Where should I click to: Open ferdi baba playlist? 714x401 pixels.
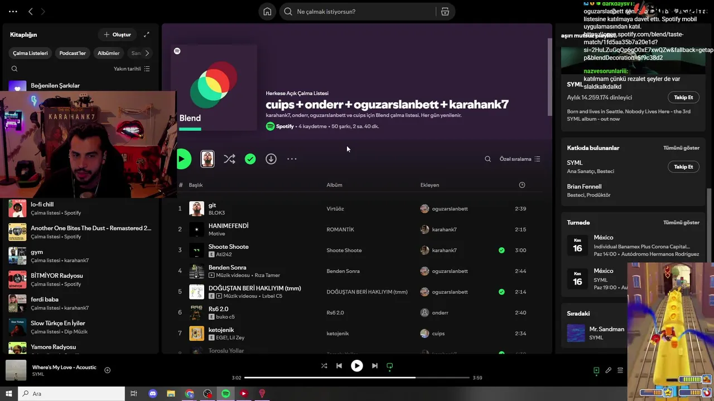81,304
